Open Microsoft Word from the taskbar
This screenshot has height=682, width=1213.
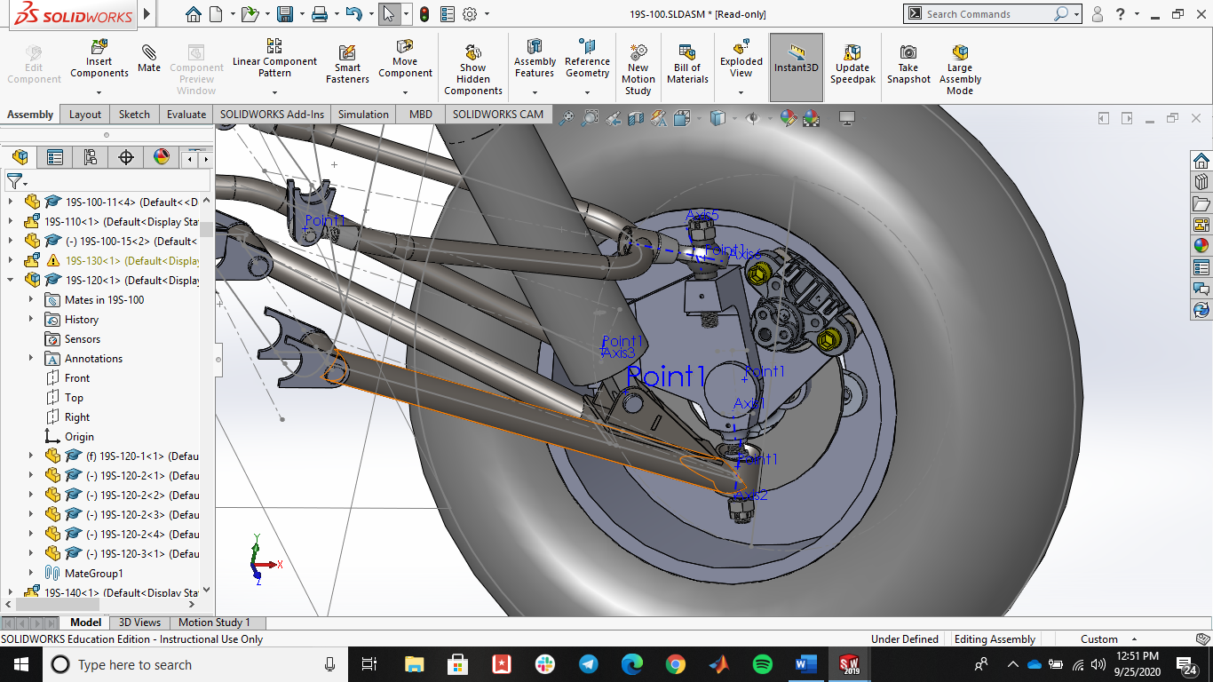[805, 664]
